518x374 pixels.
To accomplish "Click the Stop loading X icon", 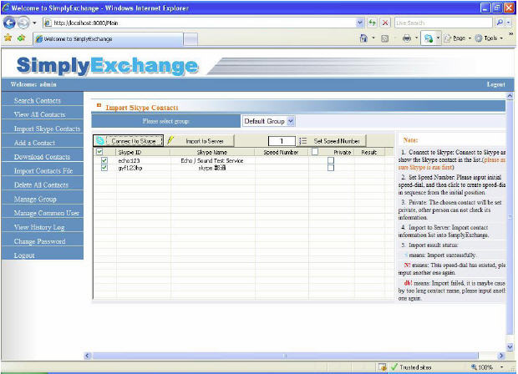I will [384, 23].
